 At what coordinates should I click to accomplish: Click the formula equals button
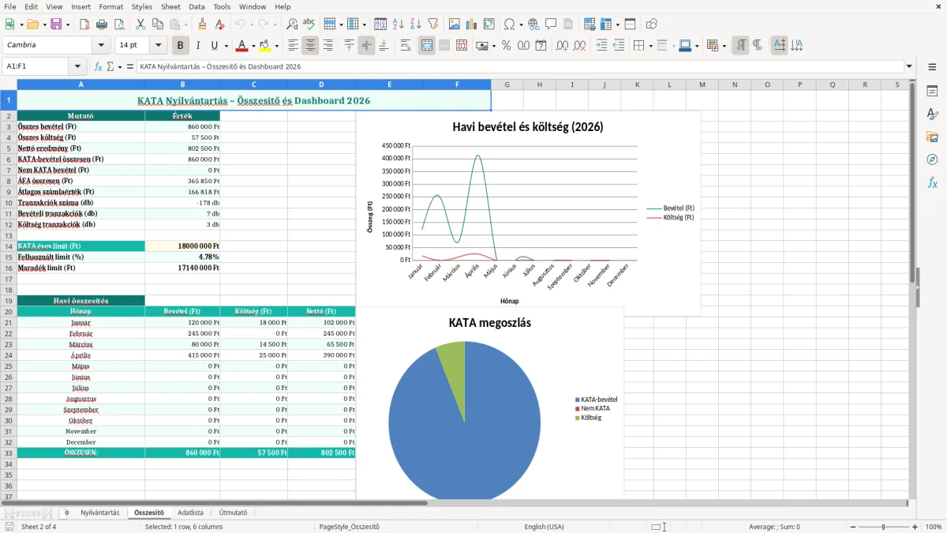(130, 67)
